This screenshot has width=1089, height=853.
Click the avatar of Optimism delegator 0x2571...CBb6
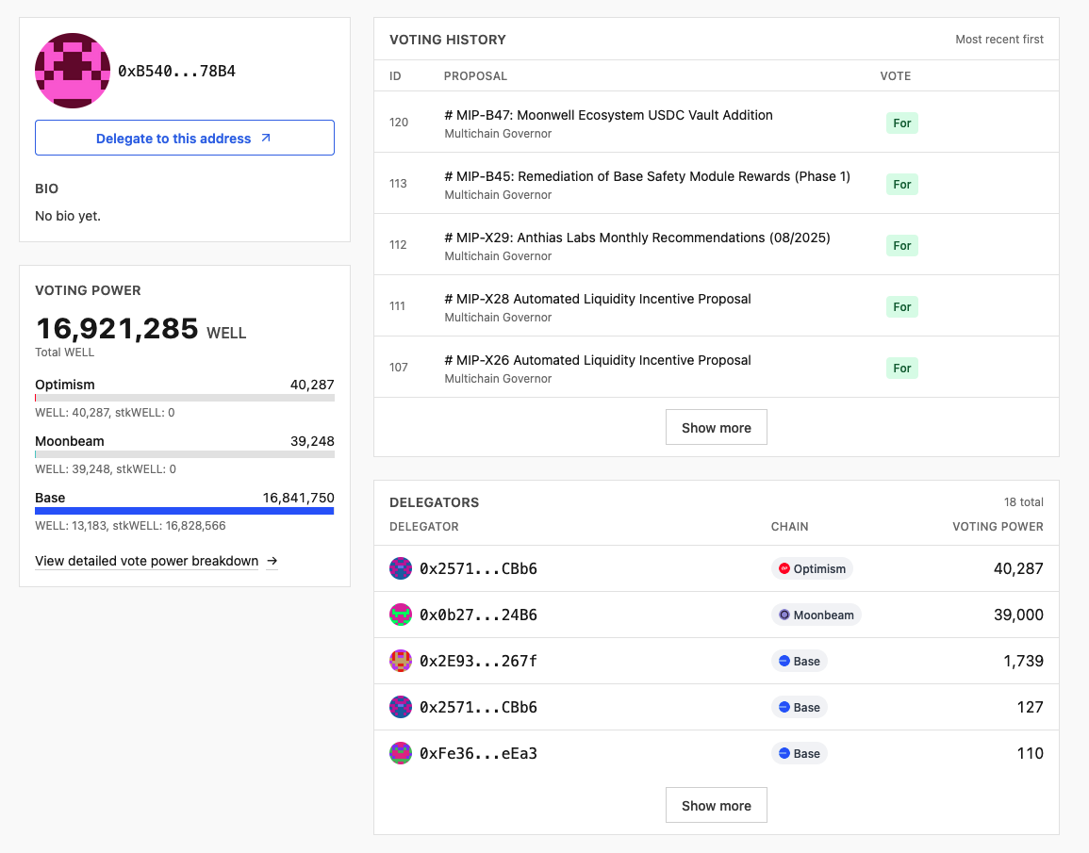[x=401, y=568]
